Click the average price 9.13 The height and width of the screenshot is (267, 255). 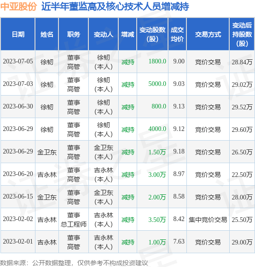coord(179,106)
